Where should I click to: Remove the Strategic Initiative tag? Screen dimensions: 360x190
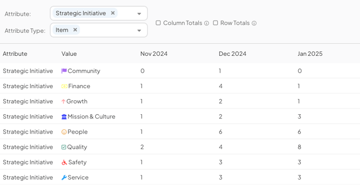click(113, 13)
